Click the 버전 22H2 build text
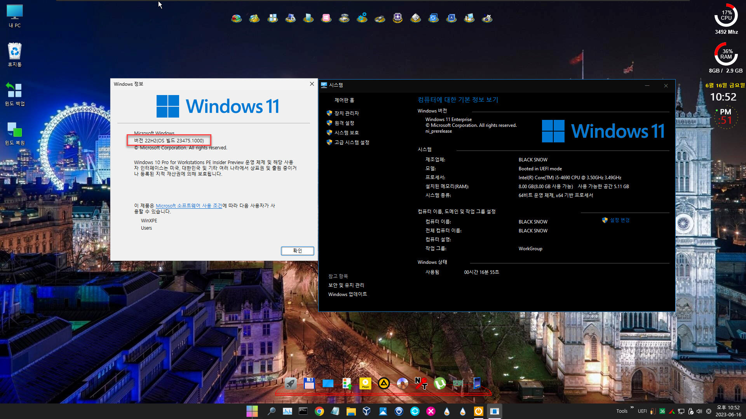Image resolution: width=746 pixels, height=419 pixels. coord(169,140)
